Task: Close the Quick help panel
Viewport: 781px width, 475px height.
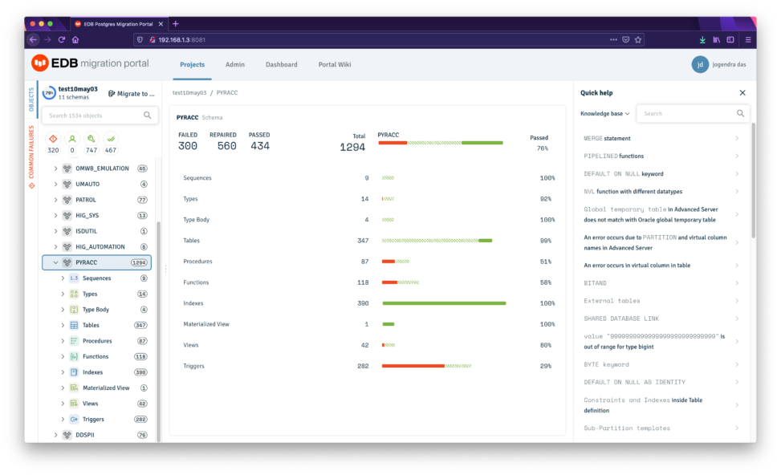Action: click(x=742, y=92)
